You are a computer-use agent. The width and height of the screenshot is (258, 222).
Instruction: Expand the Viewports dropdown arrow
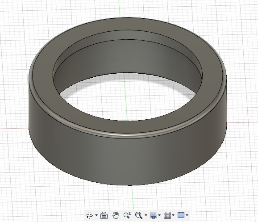pyautogui.click(x=187, y=215)
